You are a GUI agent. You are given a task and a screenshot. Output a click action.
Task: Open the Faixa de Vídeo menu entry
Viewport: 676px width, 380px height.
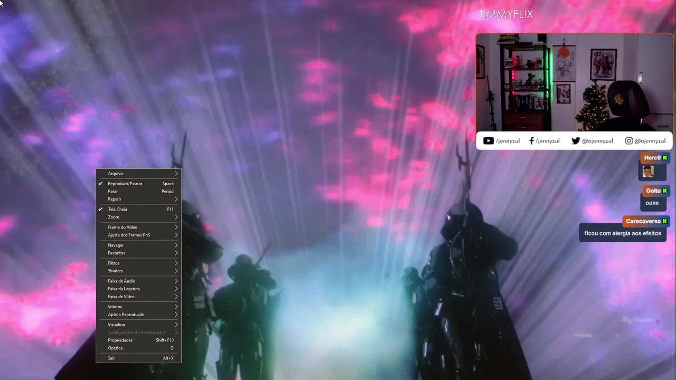[138, 297]
